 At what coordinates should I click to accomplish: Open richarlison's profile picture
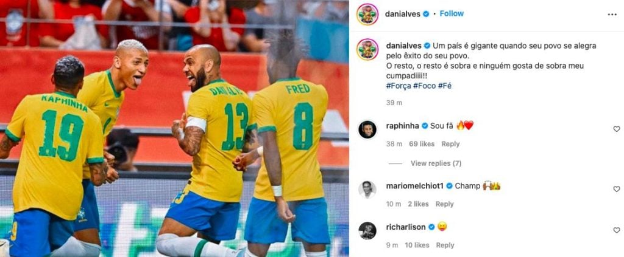(x=367, y=230)
